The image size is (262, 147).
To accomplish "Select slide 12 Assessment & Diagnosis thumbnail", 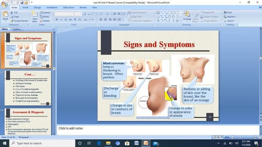I will tap(28, 121).
